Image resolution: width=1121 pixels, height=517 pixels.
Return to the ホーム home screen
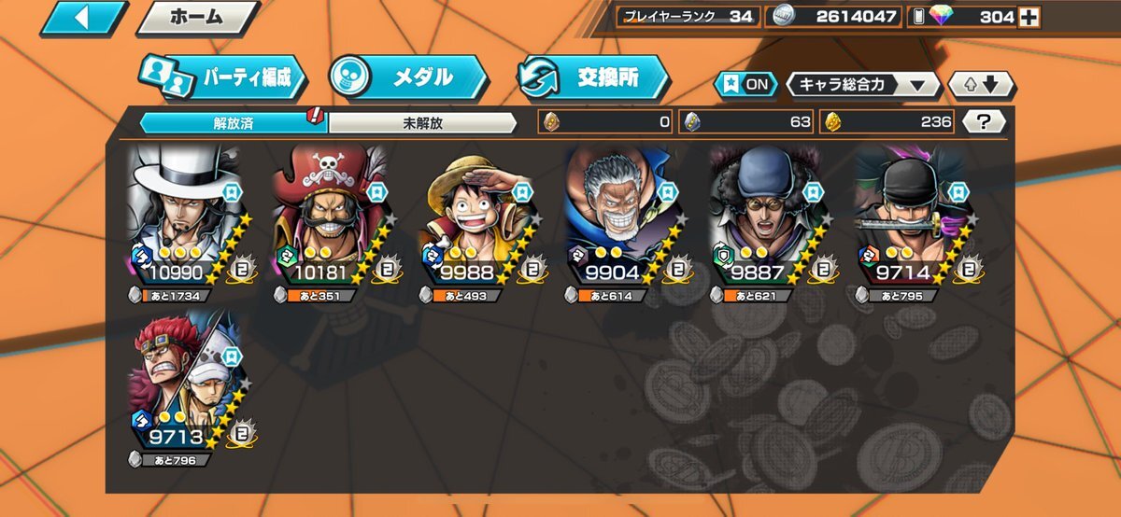click(x=197, y=17)
